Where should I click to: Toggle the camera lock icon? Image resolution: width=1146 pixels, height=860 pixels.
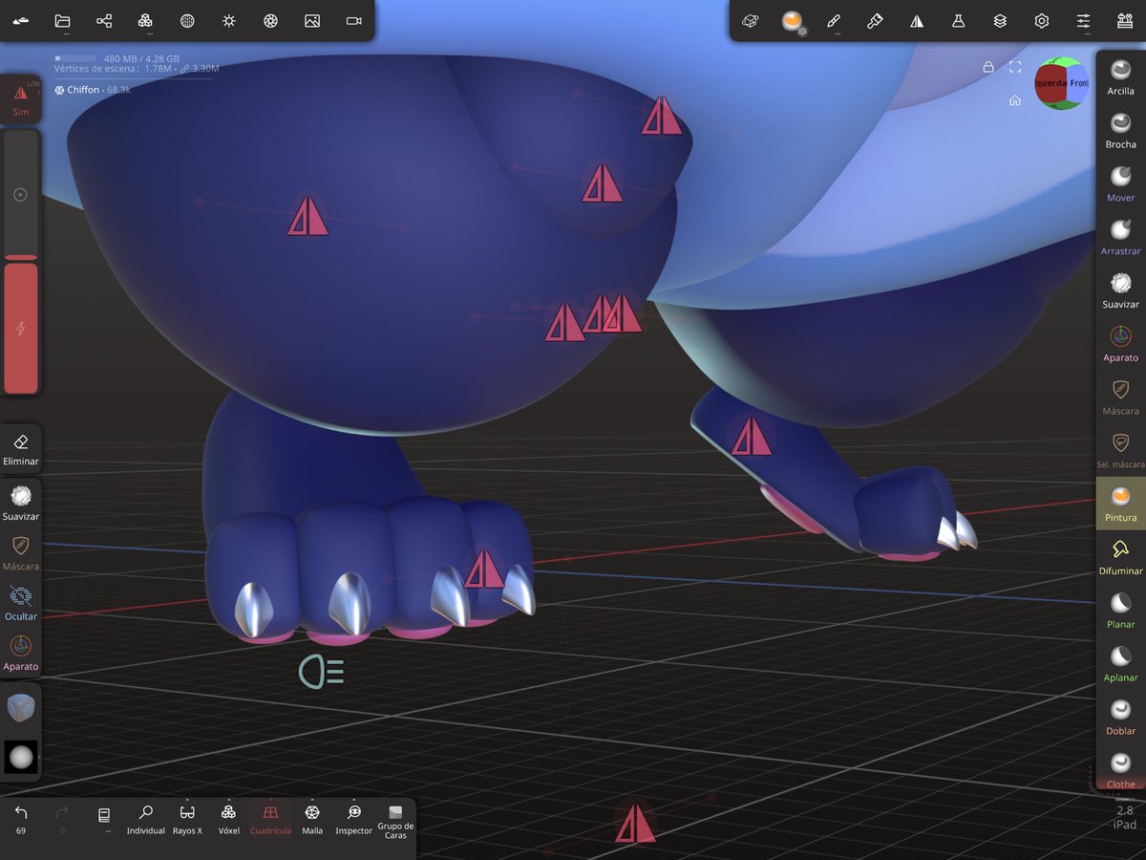(x=988, y=67)
